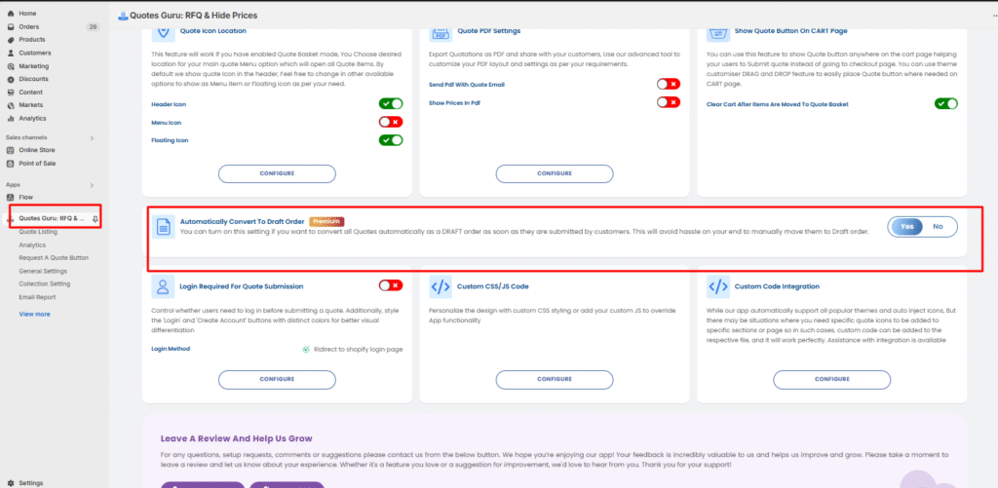Click Automatically Convert To Draft Order title

click(x=243, y=222)
